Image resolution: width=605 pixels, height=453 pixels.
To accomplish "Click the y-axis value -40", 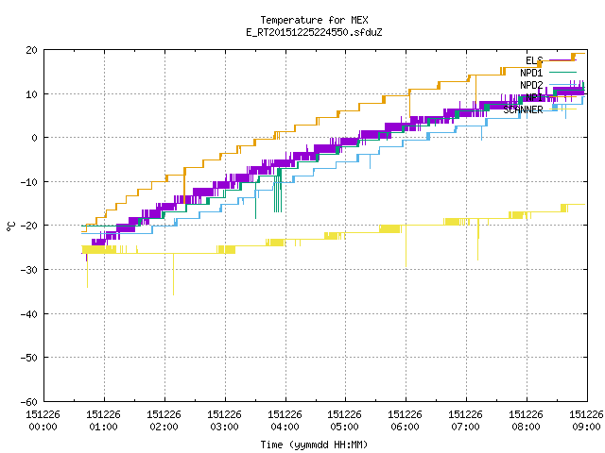I will click(x=29, y=314).
